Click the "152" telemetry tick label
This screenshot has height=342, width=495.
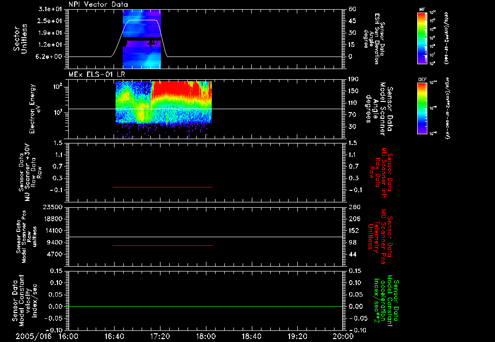[x=354, y=230]
